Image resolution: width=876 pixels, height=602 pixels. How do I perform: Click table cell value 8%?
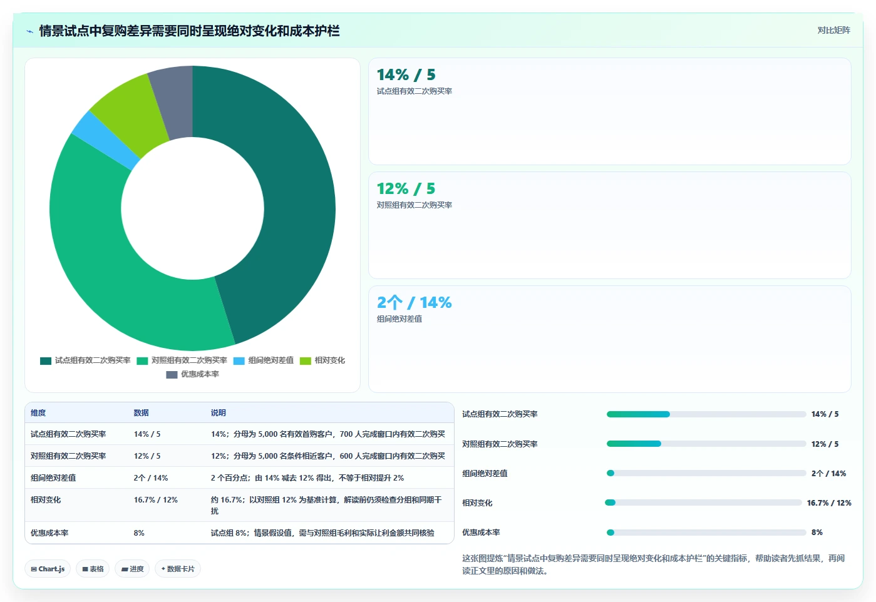pos(139,533)
